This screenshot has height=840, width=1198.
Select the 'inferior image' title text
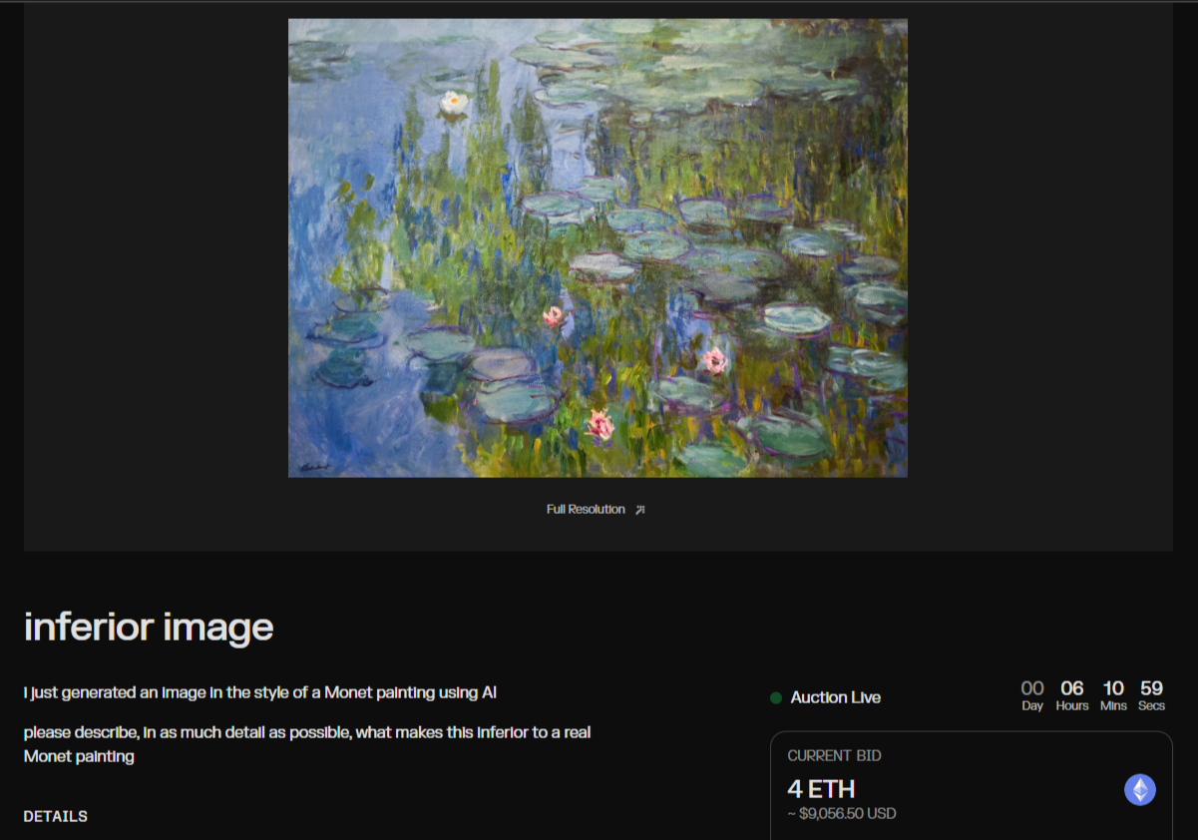click(x=149, y=627)
